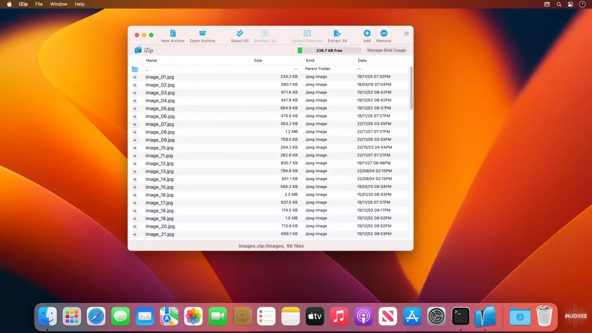Open the Window menu in menu bar
Viewport: 592px width, 333px height.
pos(59,4)
